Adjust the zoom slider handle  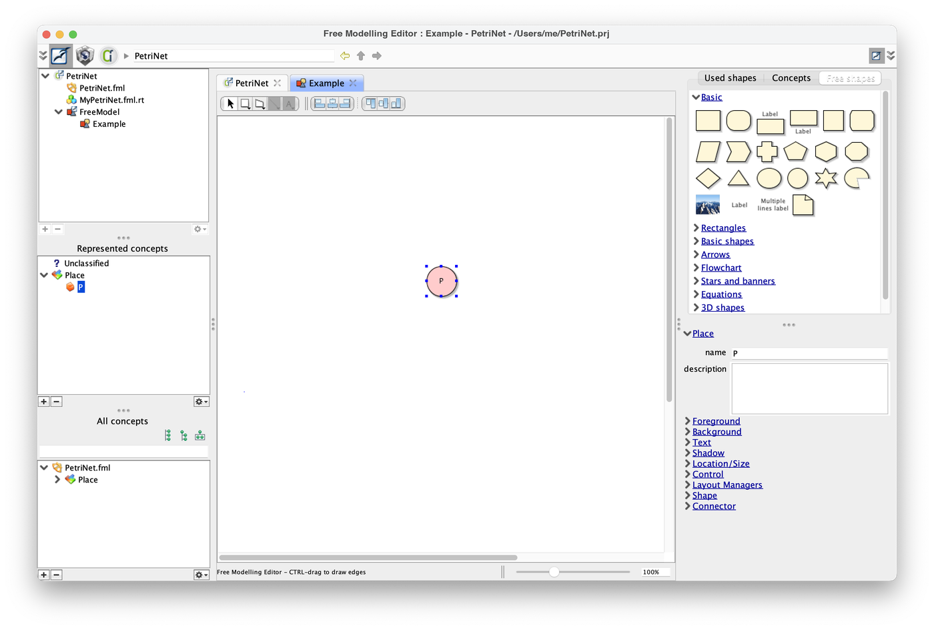click(554, 572)
